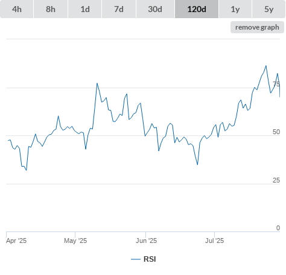The width and height of the screenshot is (286, 275).
Task: Click the remove graph button
Action: coord(257,27)
